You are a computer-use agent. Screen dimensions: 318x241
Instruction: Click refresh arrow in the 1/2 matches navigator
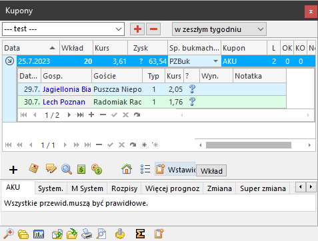point(137,115)
